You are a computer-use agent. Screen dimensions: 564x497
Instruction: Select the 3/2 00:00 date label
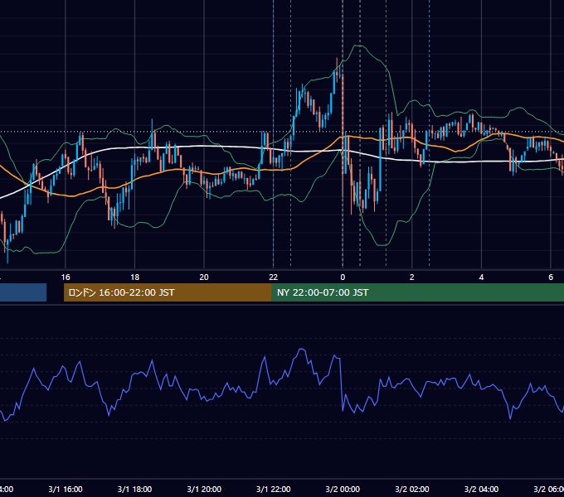point(343,489)
